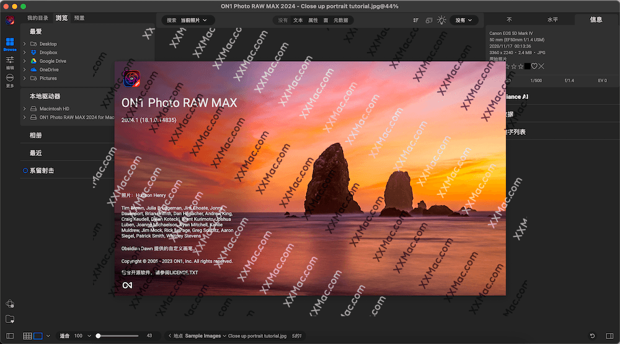620x344 pixels.
Task: Click the Pictures folder icon
Action: coord(33,79)
